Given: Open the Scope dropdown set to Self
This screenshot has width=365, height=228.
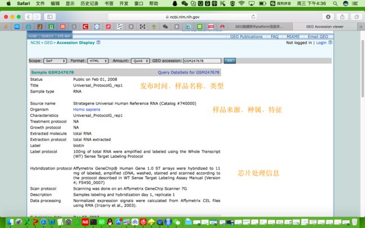Looking at the screenshot, I should coord(55,61).
